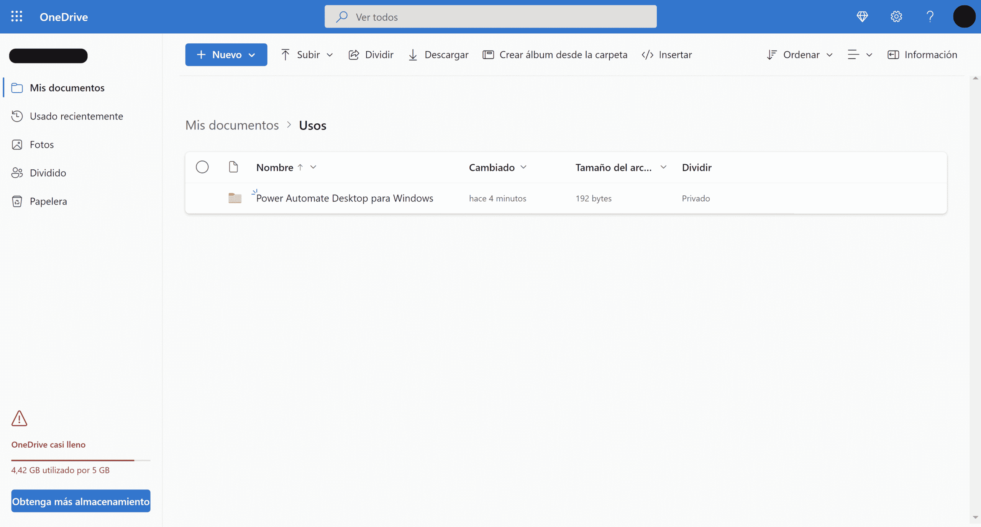
Task: Click the Dividir share arrow icon
Action: click(x=354, y=55)
